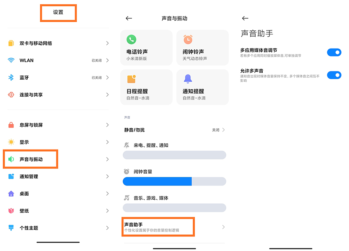Adjust the 闹钟音量 volume slider
This screenshot has width=349, height=251.
[x=174, y=182]
